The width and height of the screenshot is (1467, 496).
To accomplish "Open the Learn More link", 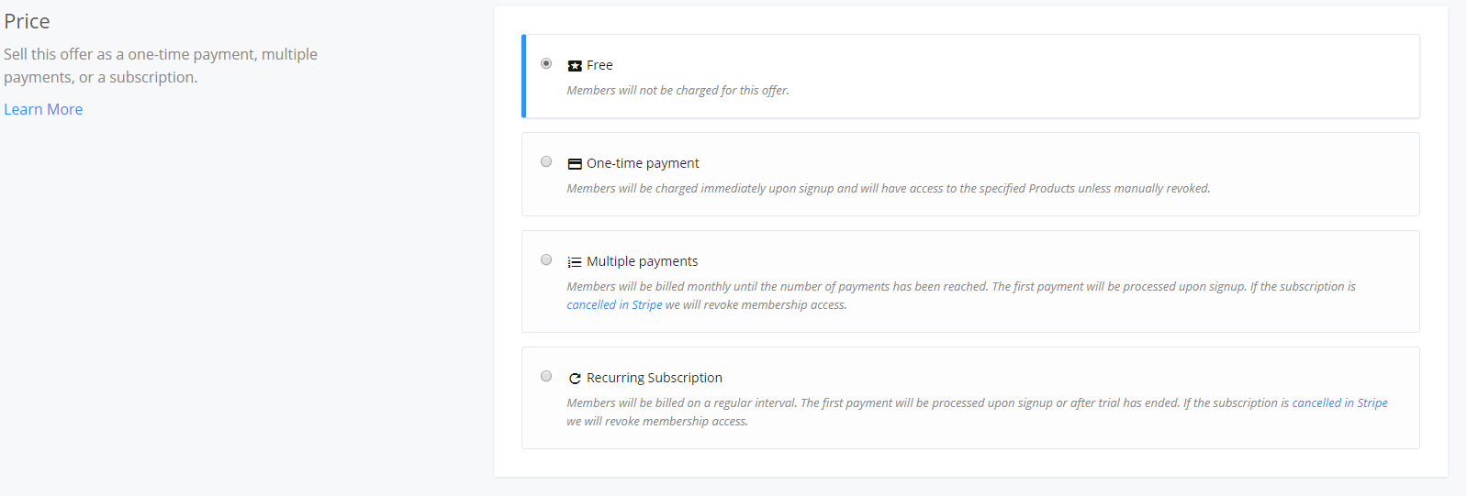I will (43, 109).
